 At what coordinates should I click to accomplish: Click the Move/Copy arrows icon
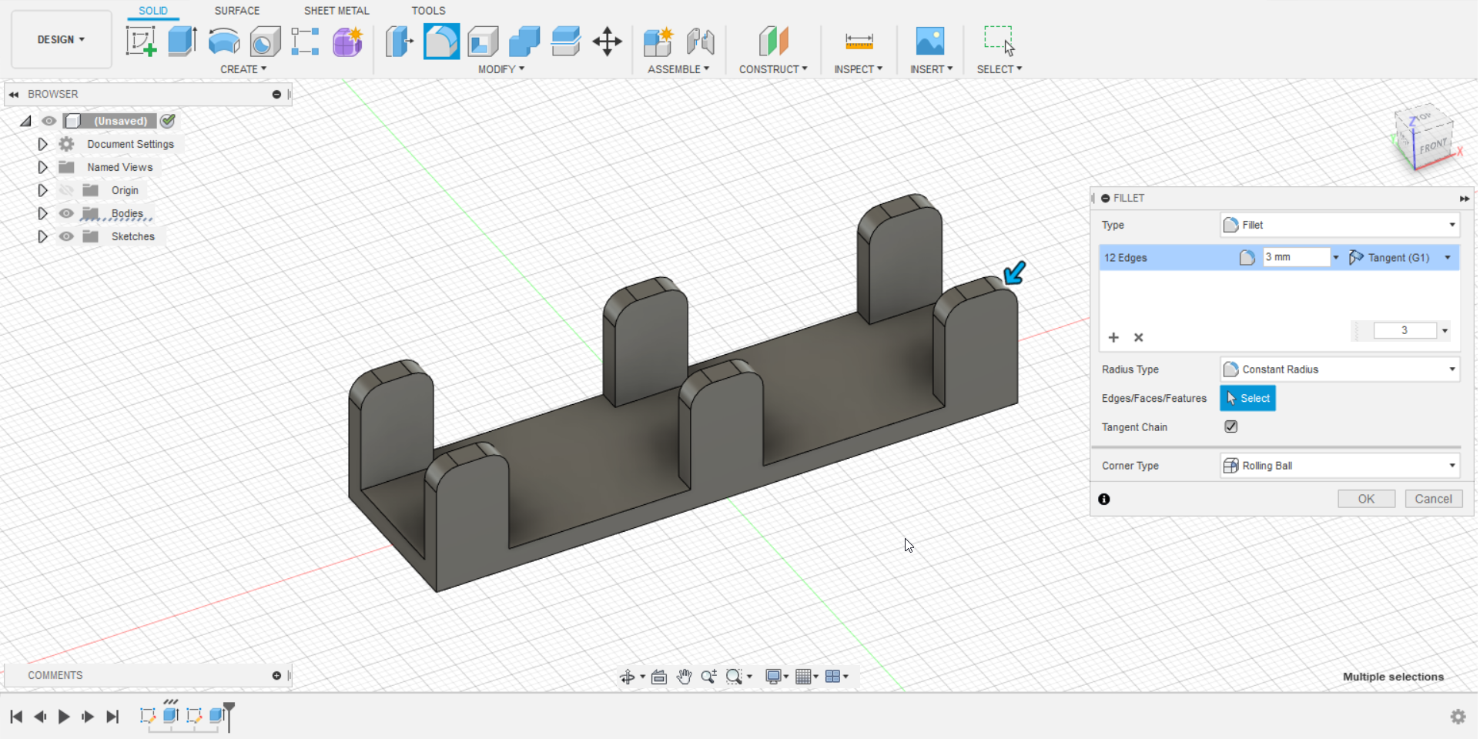click(x=607, y=42)
